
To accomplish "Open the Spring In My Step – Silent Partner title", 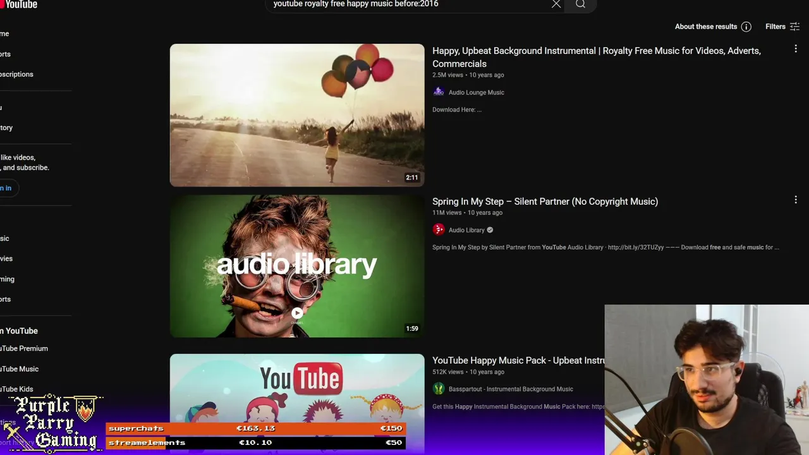I will point(545,202).
